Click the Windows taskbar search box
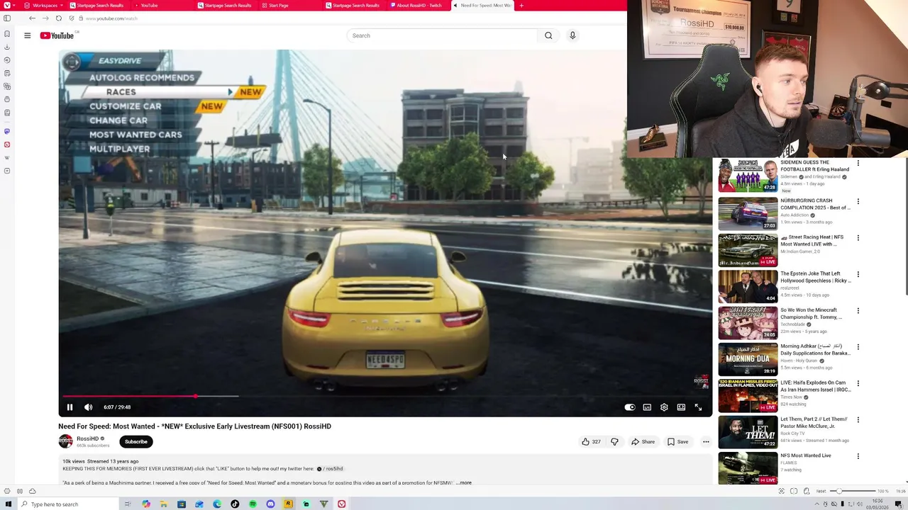Image resolution: width=908 pixels, height=510 pixels. pos(67,504)
